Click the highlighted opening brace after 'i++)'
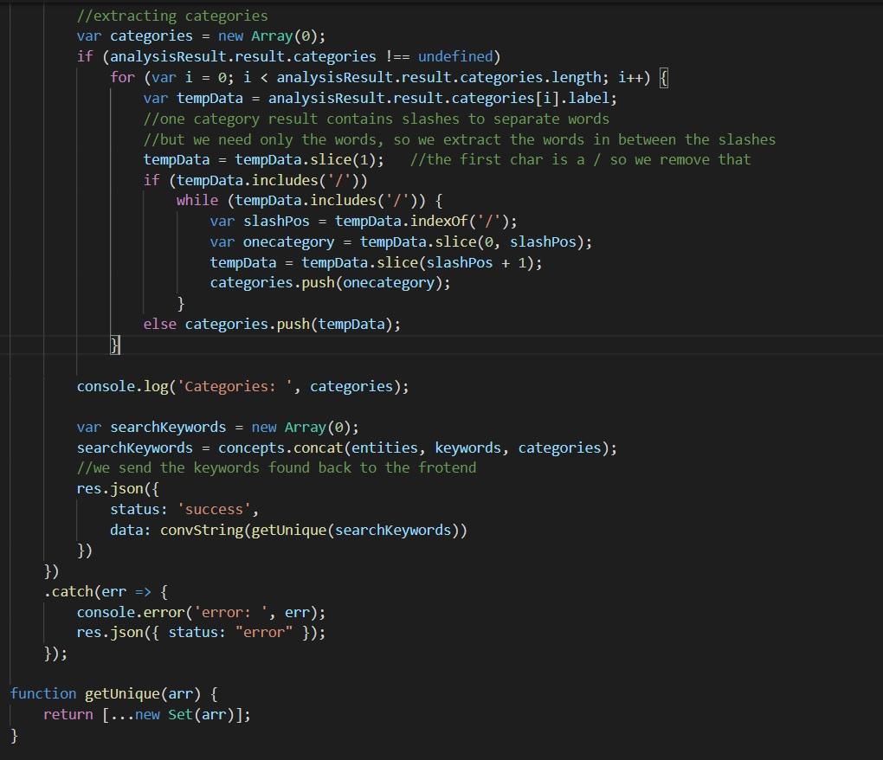Viewport: 883px width, 760px height. coord(664,77)
